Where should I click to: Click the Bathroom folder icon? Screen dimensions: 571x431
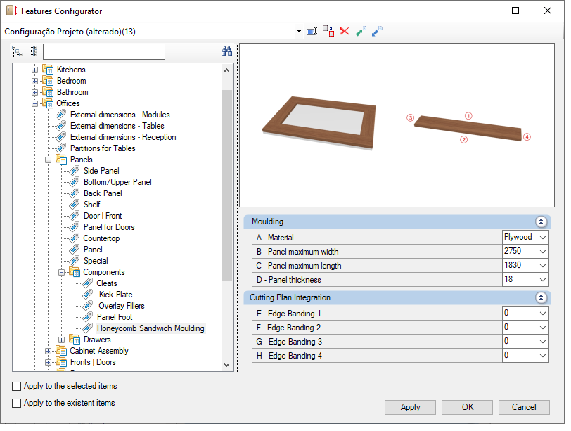point(48,92)
